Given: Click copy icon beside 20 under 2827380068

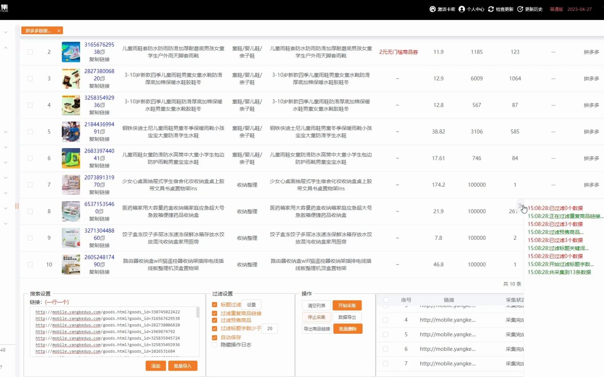Looking at the screenshot, I should coord(102,79).
